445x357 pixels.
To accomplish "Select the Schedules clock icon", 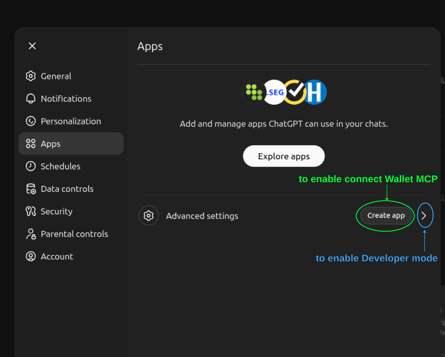I will click(30, 166).
